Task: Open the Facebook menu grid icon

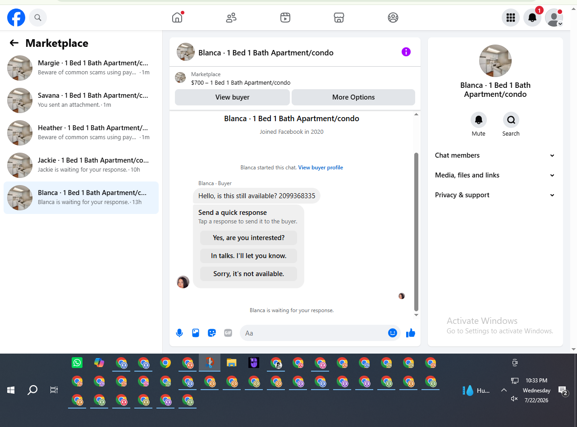Action: click(x=511, y=18)
